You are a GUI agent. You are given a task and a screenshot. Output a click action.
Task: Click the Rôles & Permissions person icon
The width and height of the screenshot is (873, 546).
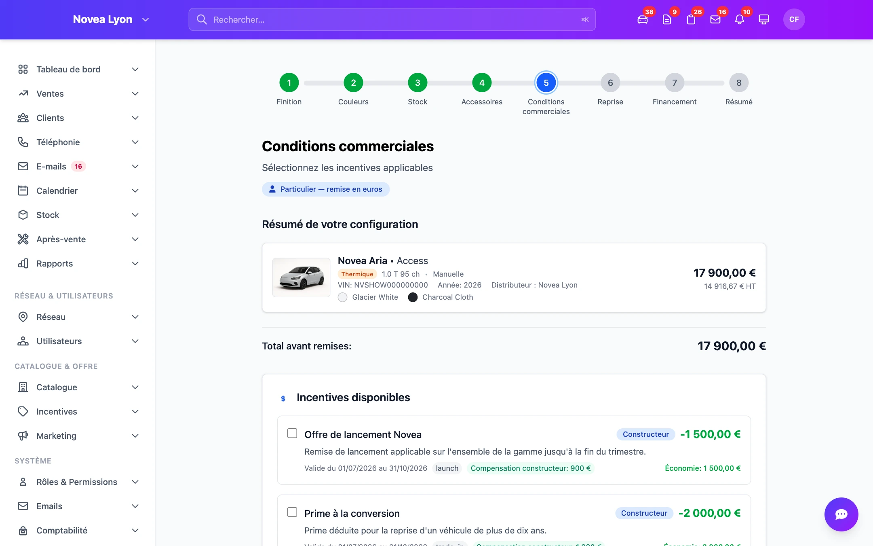tap(23, 482)
